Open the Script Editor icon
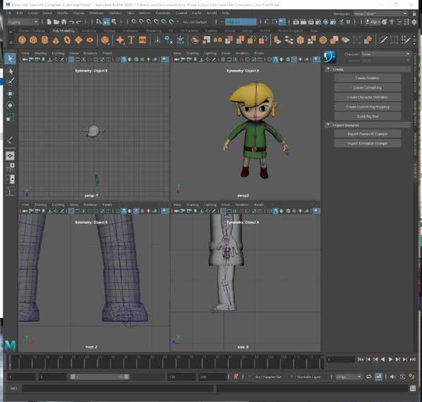 [x=413, y=389]
